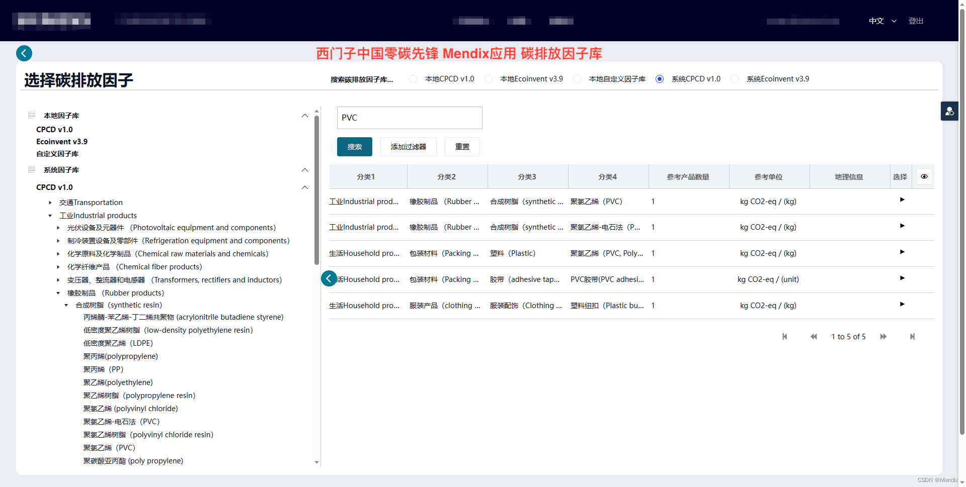
Task: Click the collapse panel arrow beside the tree
Action: [x=329, y=278]
